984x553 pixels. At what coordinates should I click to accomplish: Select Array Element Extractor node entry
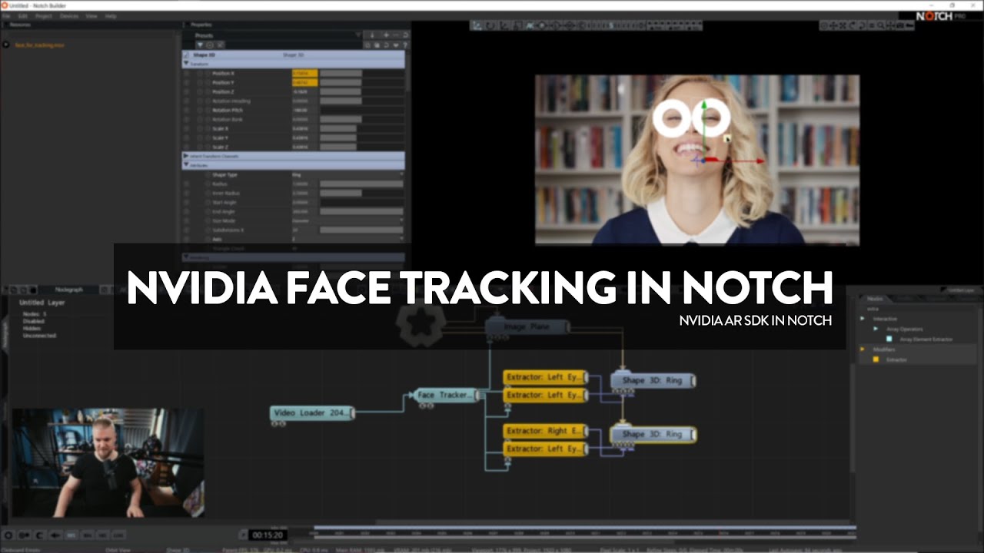click(x=926, y=339)
